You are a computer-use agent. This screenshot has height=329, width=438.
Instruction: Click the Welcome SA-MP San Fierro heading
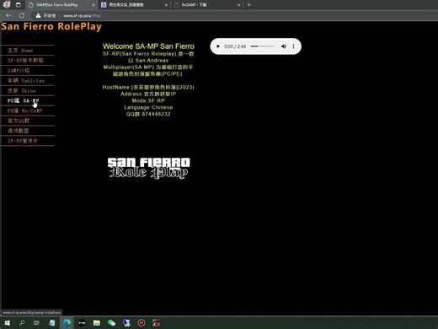[148, 46]
